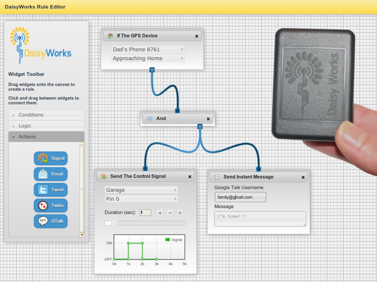Screen dimensions: 377x282
Task: Click the Twilio action widget
Action: tap(50, 206)
